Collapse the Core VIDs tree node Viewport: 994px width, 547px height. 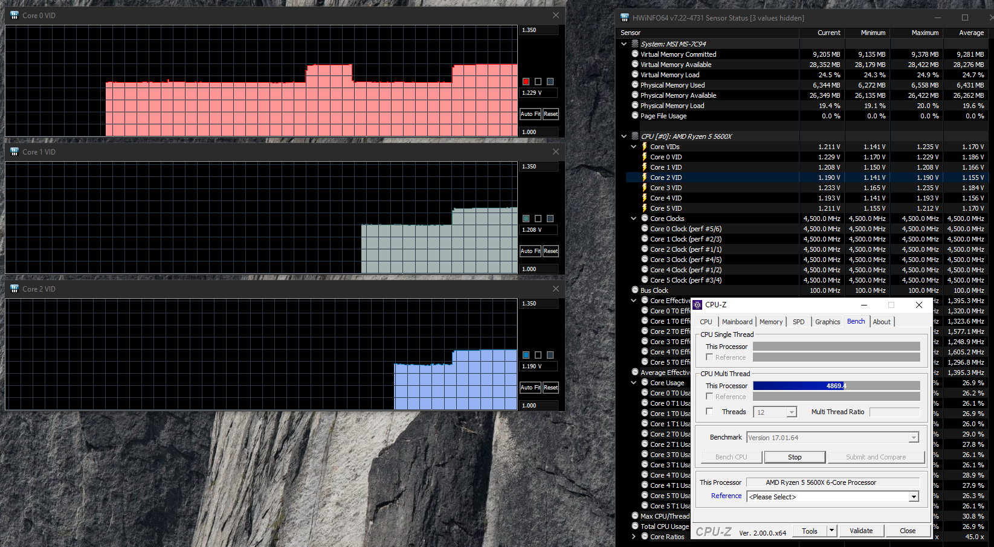634,147
